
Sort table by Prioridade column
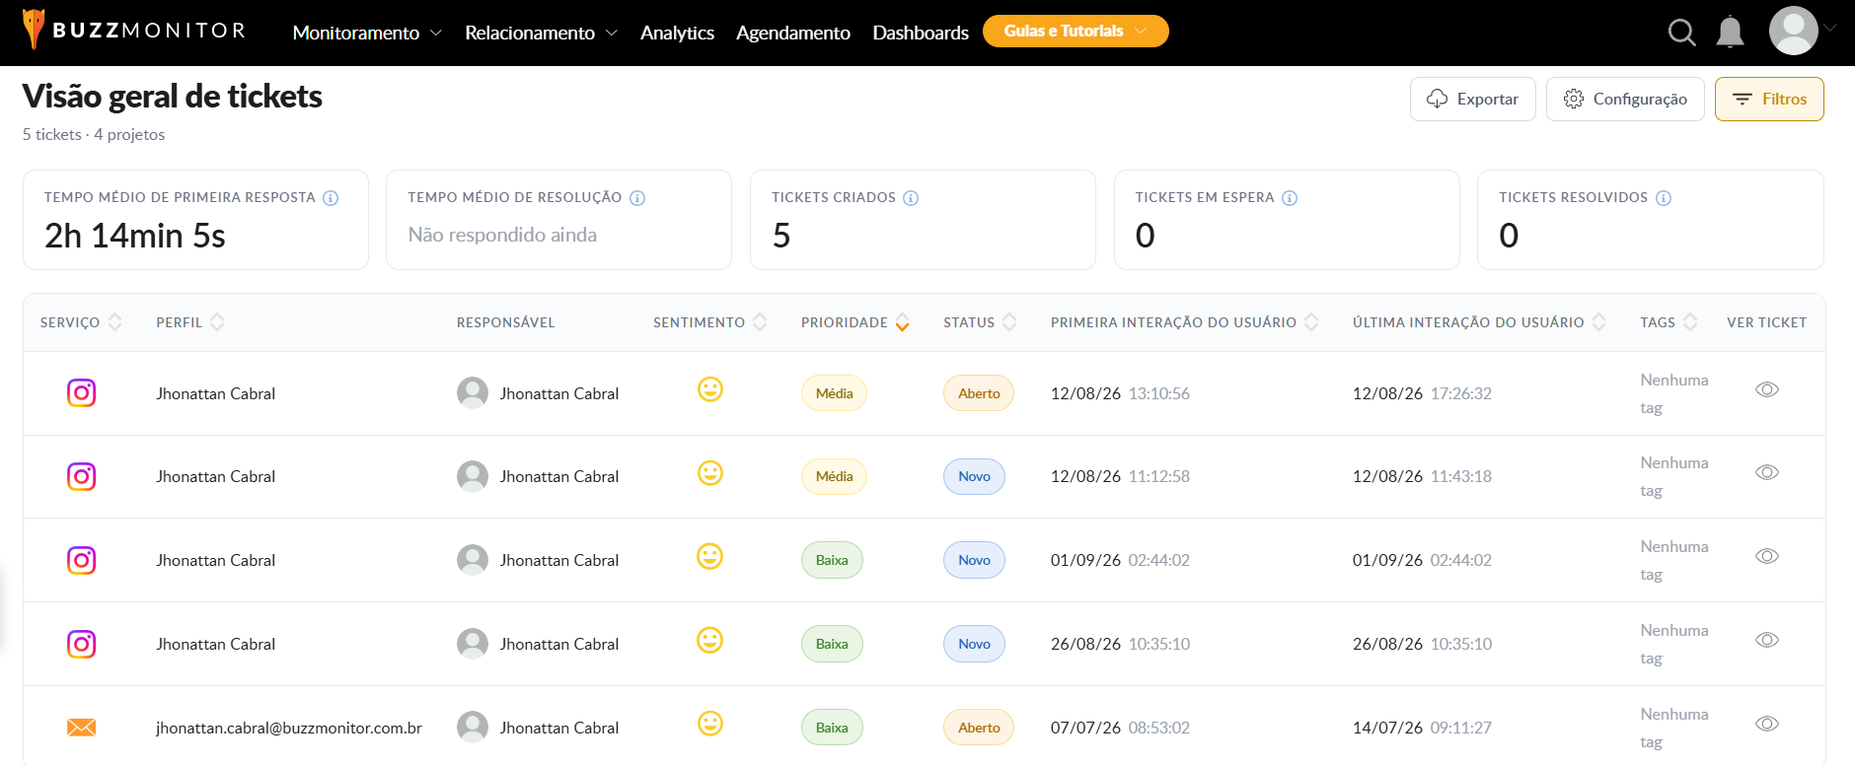[902, 322]
